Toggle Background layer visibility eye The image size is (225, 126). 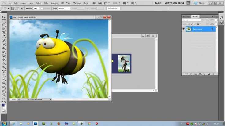pos(184,29)
